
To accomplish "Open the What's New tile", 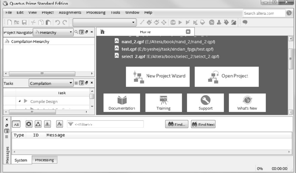I will [247, 103].
